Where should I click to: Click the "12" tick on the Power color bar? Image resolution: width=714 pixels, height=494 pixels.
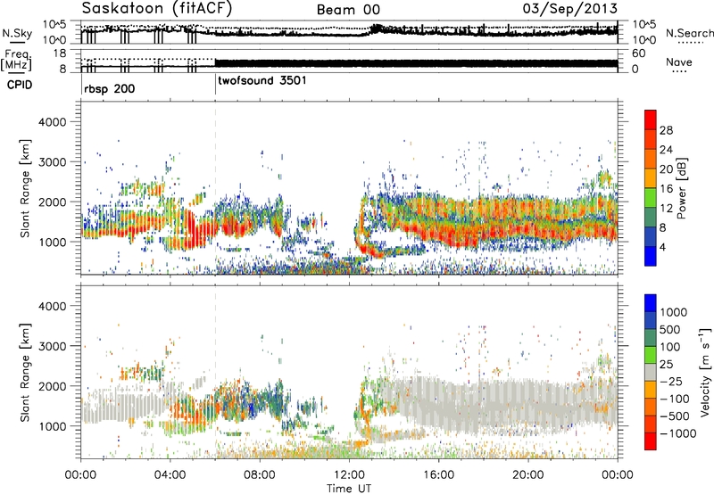pos(666,209)
